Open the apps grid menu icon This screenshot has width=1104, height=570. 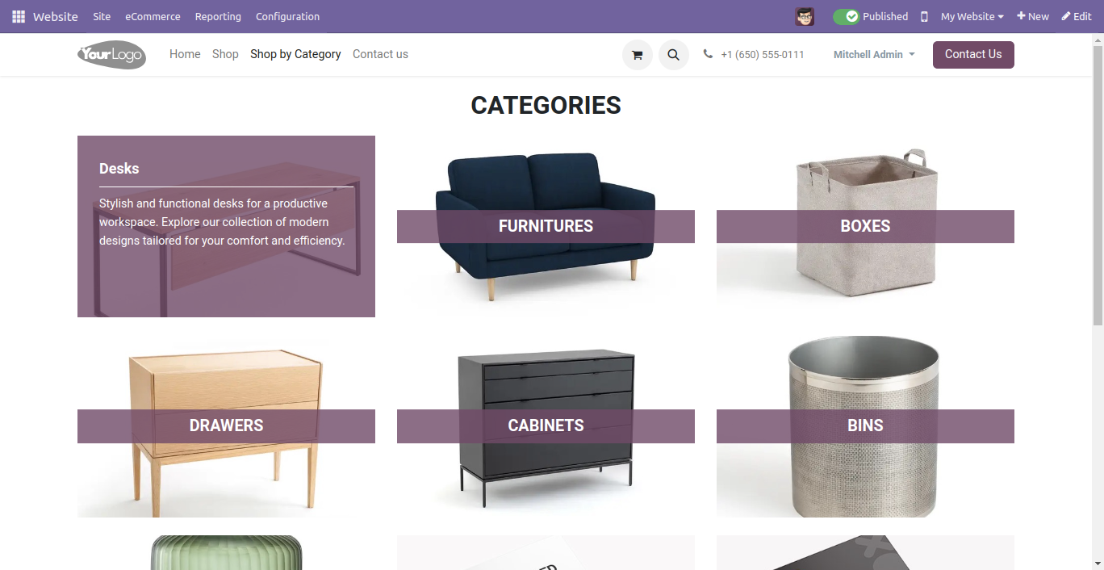pyautogui.click(x=19, y=16)
